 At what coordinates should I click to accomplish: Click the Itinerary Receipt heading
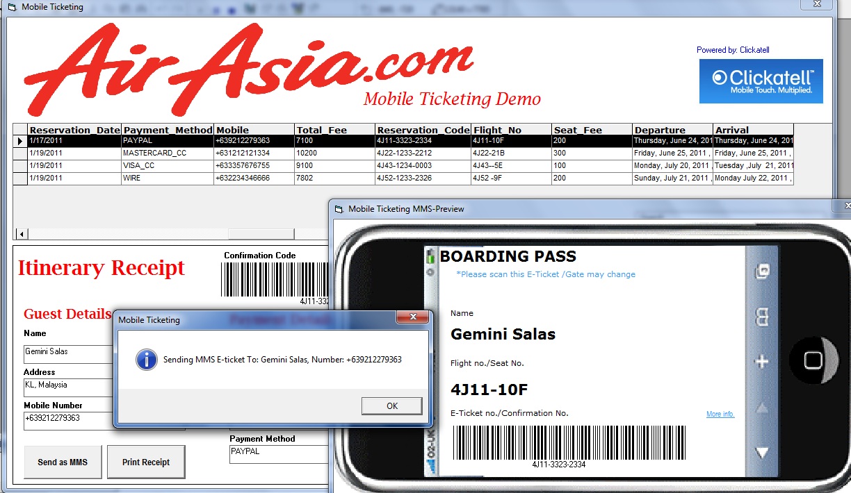(x=102, y=268)
